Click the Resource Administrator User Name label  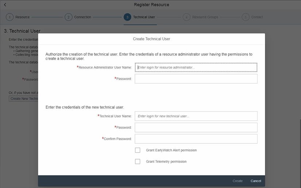[x=105, y=68]
